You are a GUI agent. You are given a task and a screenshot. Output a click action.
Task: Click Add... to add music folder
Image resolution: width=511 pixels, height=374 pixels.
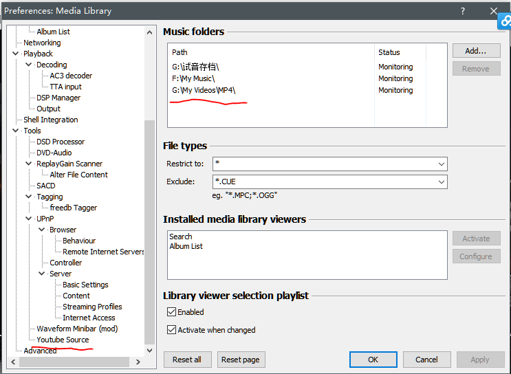[476, 51]
